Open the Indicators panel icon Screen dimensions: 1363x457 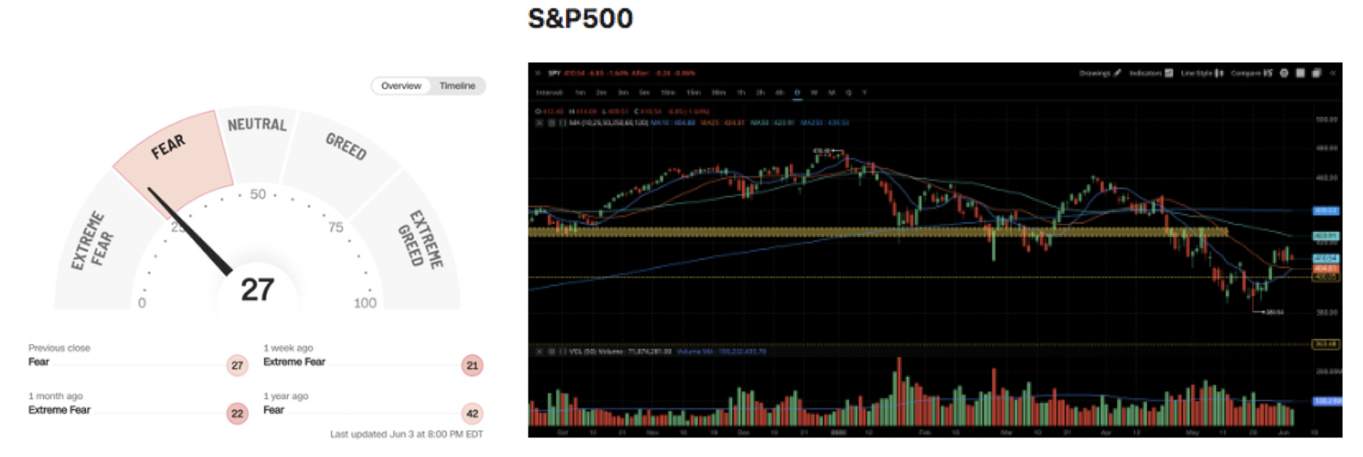[x=1169, y=73]
